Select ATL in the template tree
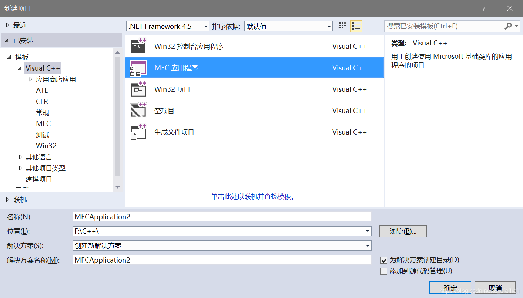The width and height of the screenshot is (523, 298). pyautogui.click(x=42, y=90)
